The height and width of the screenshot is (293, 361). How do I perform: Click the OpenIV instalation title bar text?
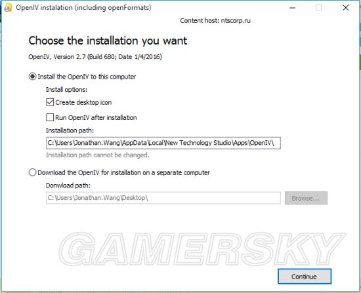tap(83, 8)
